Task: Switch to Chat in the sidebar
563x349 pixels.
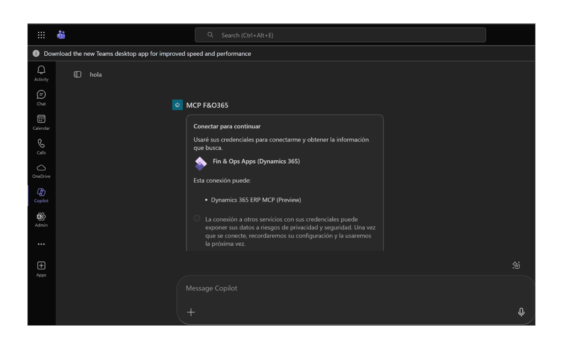Action: click(41, 98)
